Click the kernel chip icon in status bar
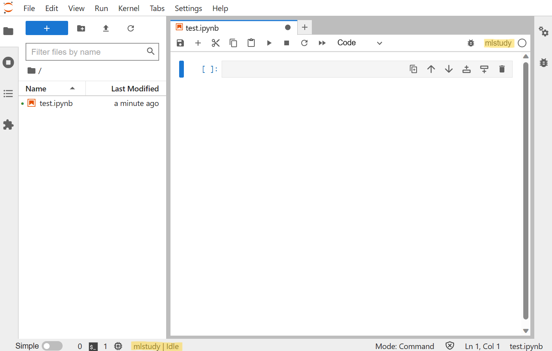552x351 pixels. click(x=118, y=346)
